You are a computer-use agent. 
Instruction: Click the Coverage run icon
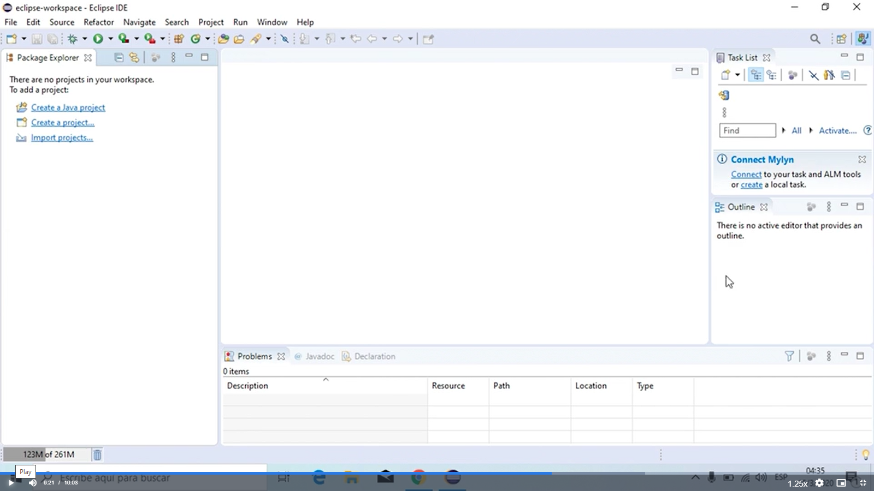pos(124,39)
